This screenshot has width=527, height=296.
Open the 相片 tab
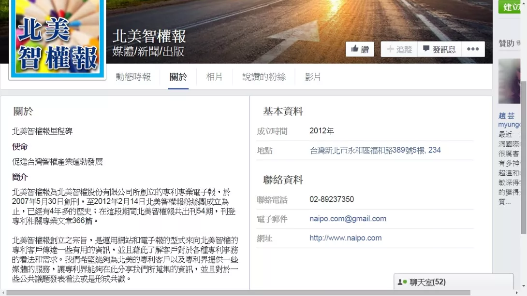pos(214,77)
